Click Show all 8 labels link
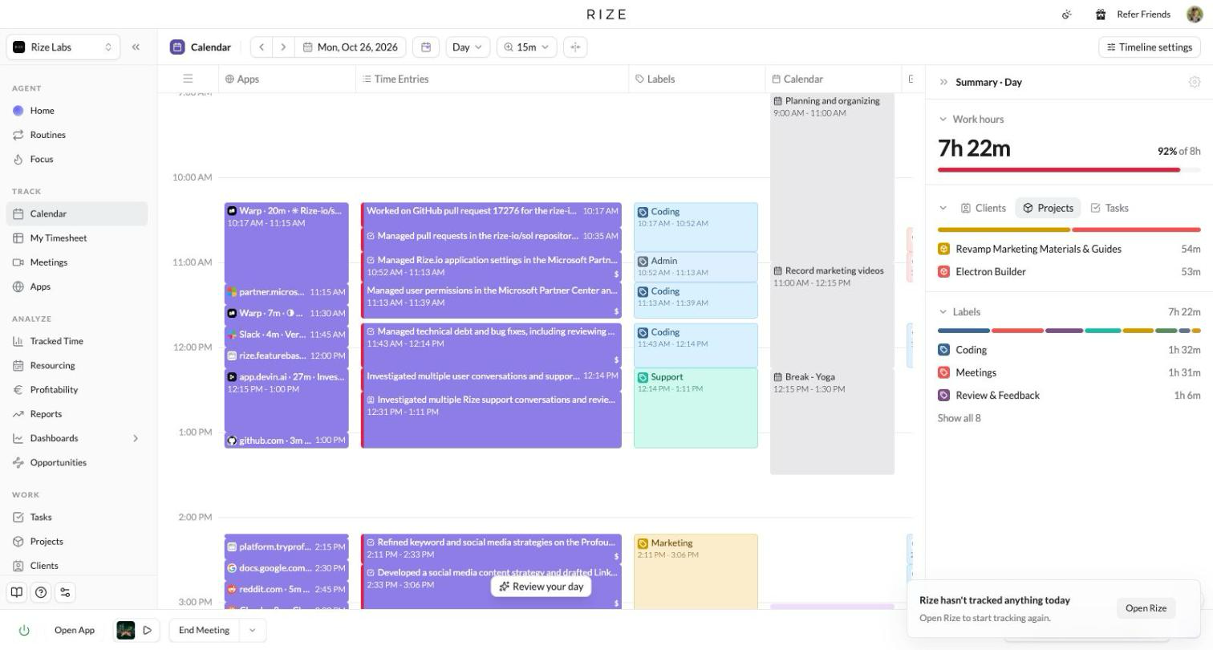 click(x=959, y=418)
